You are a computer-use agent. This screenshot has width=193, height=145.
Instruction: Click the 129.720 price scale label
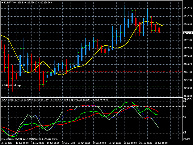(188, 8)
